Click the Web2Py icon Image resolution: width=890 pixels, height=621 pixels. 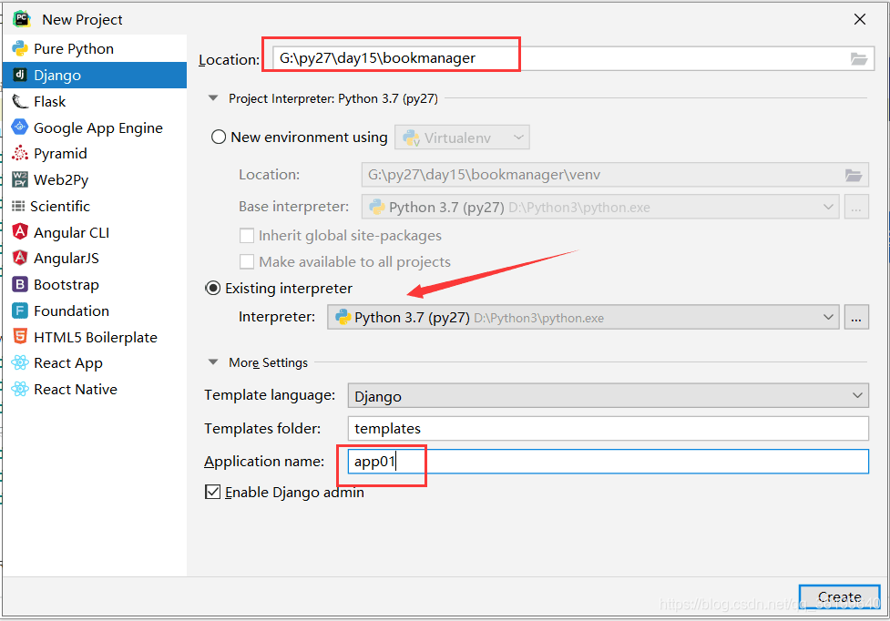(x=20, y=179)
